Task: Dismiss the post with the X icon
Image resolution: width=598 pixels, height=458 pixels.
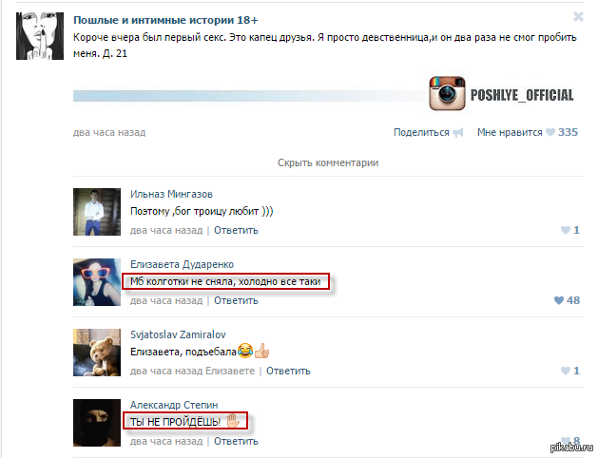Action: pyautogui.click(x=578, y=17)
